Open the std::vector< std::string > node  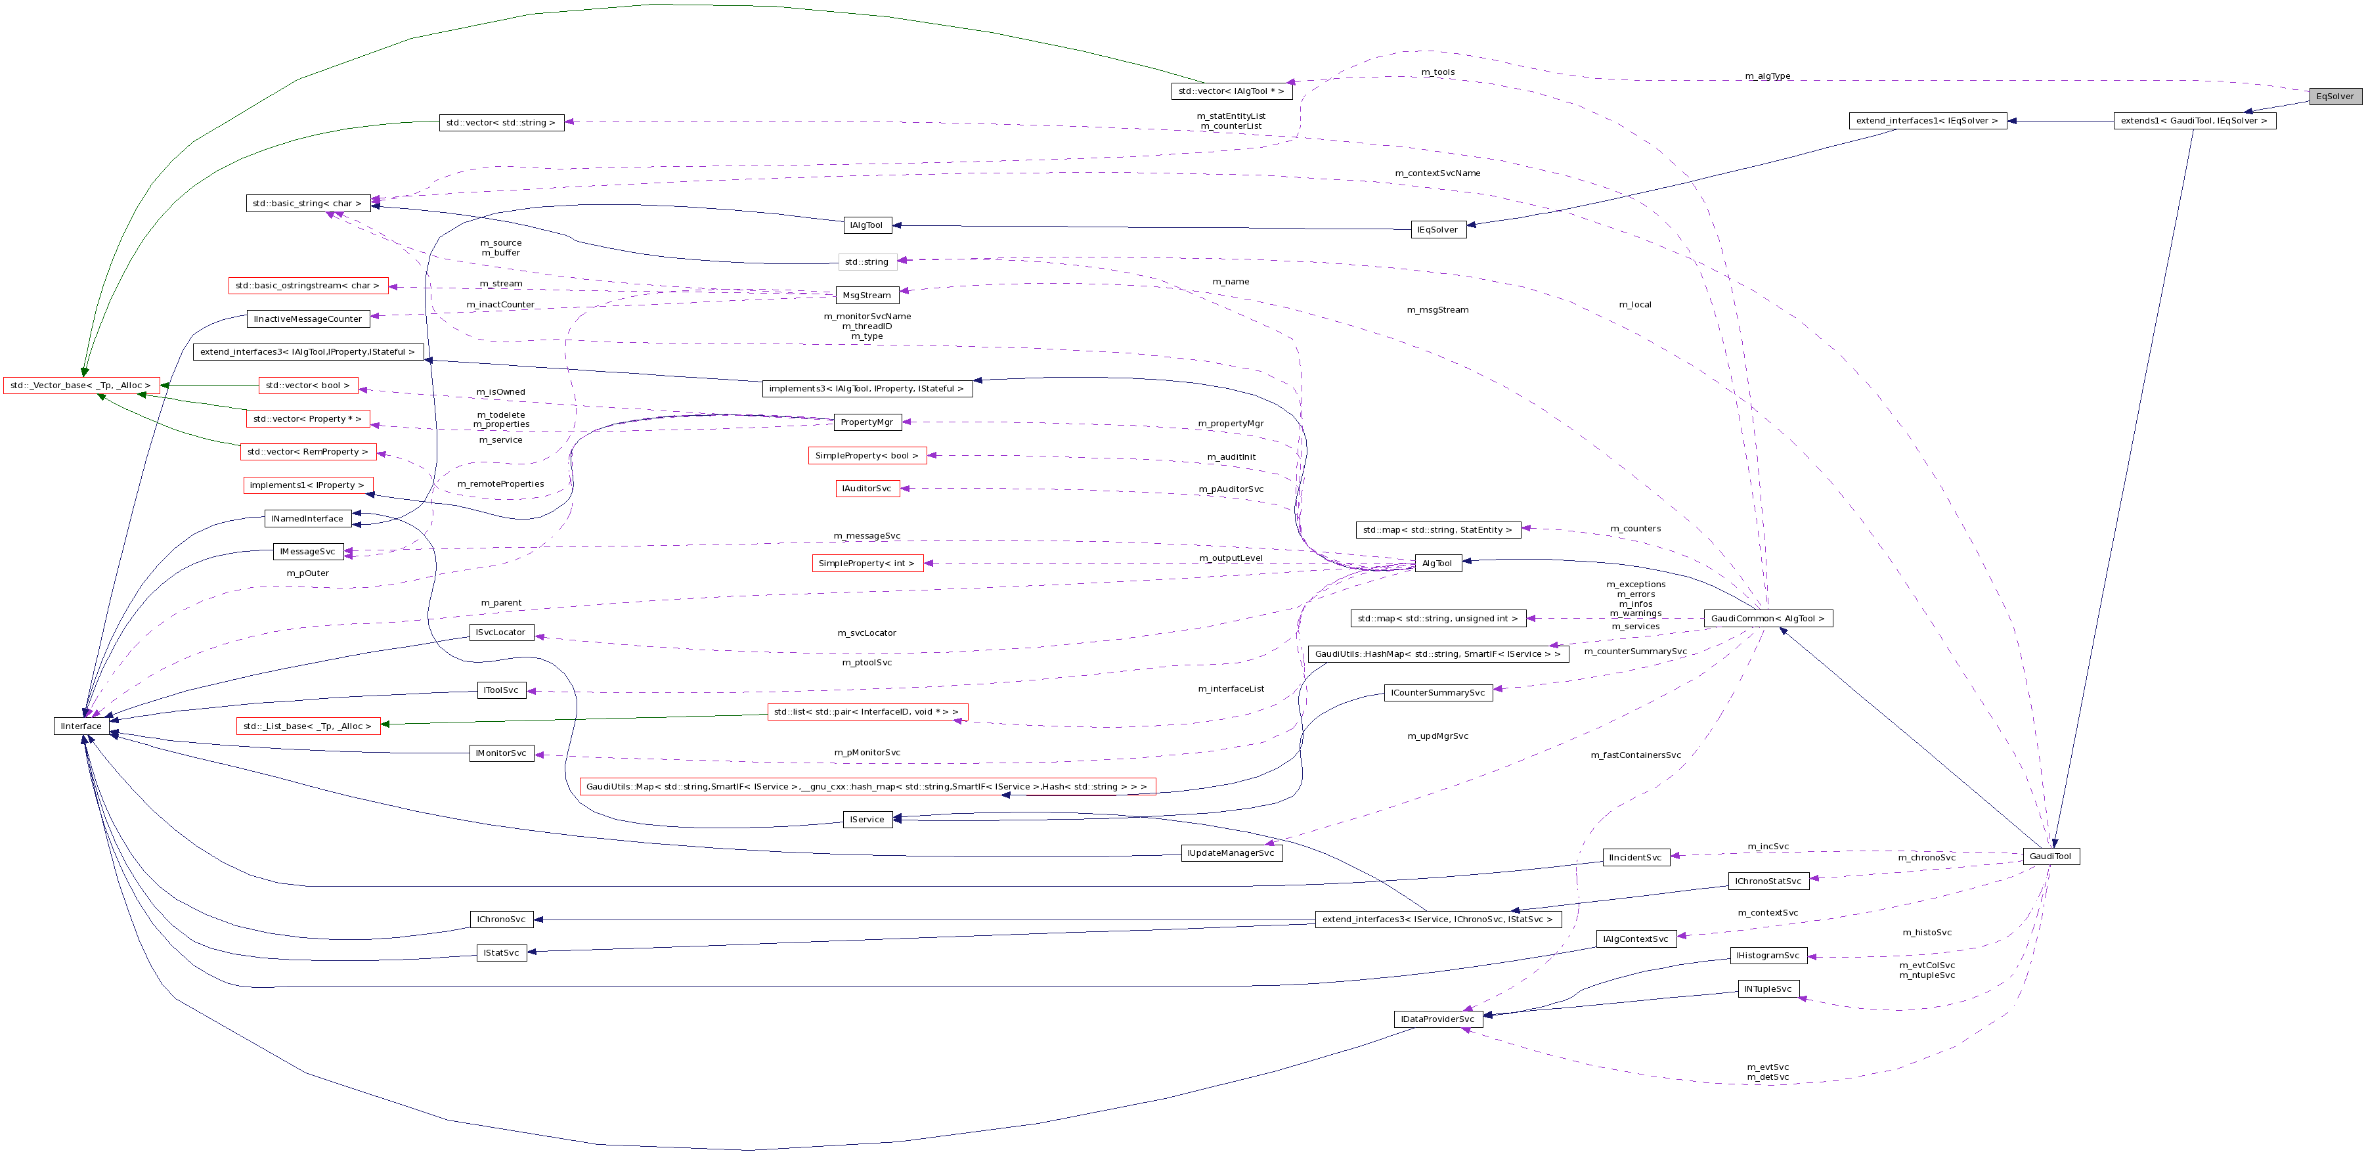pyautogui.click(x=500, y=123)
